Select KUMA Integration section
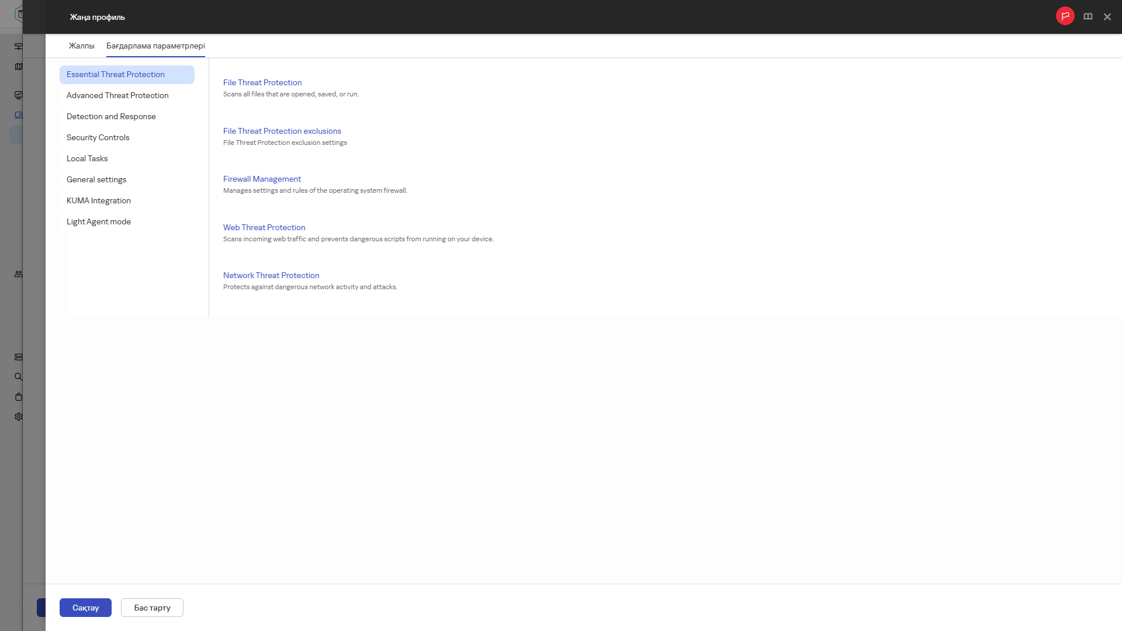This screenshot has height=631, width=1122. 99,200
